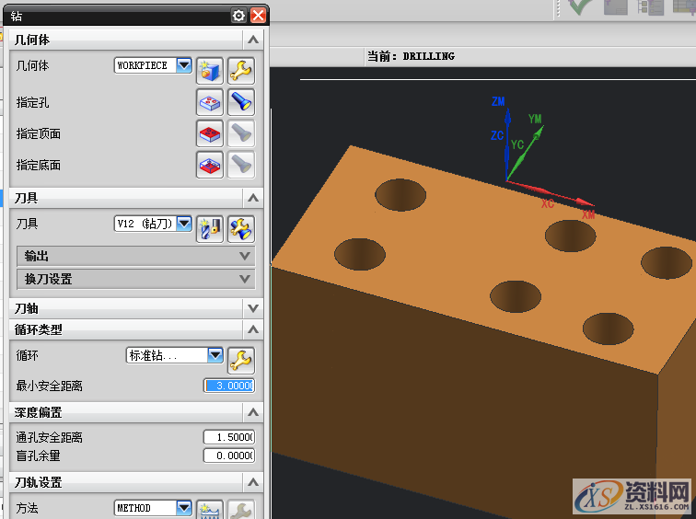Click the 指定底面 select bottom surface icon
The image size is (696, 519).
(211, 165)
